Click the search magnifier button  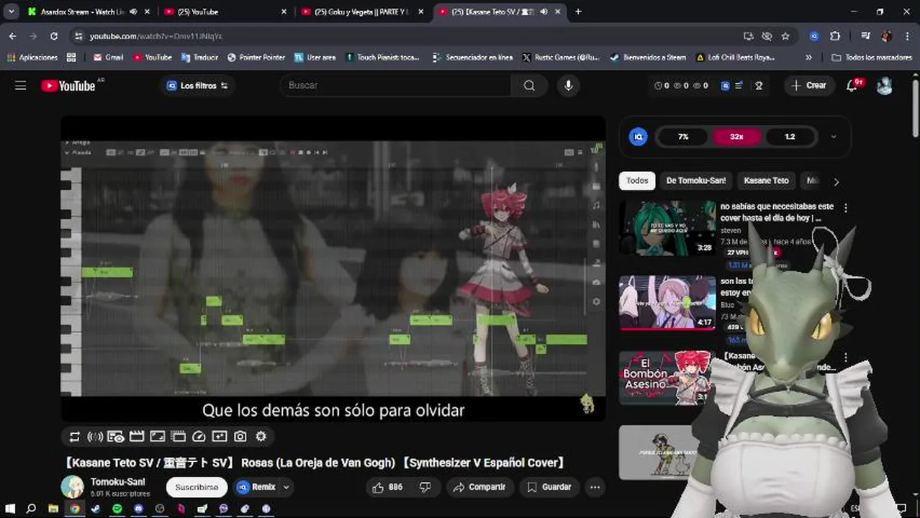coord(529,86)
